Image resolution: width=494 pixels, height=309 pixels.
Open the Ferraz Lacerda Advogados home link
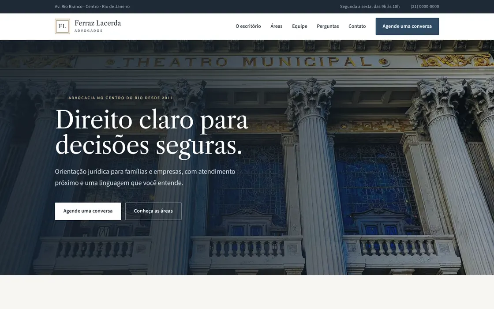[88, 26]
